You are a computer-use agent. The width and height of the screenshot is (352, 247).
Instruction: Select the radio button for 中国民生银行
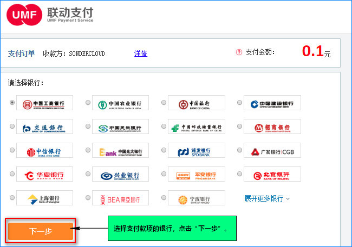click(88, 126)
